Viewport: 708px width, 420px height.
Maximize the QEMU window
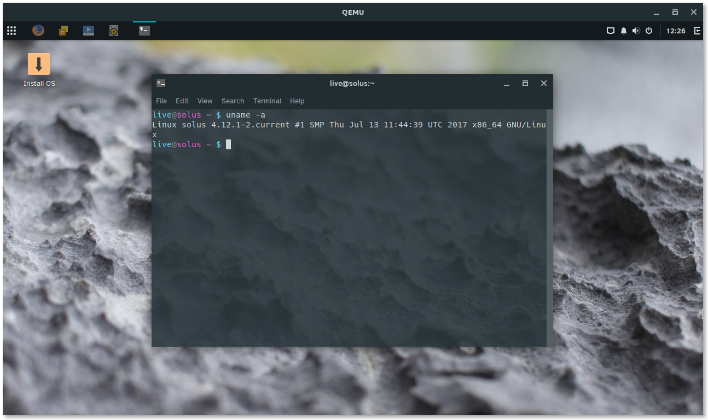click(675, 12)
